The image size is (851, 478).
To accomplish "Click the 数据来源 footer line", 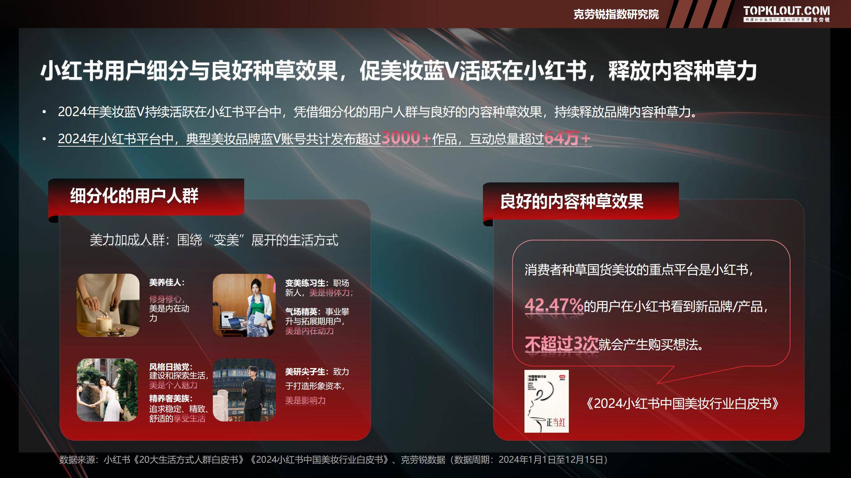I will [x=334, y=460].
